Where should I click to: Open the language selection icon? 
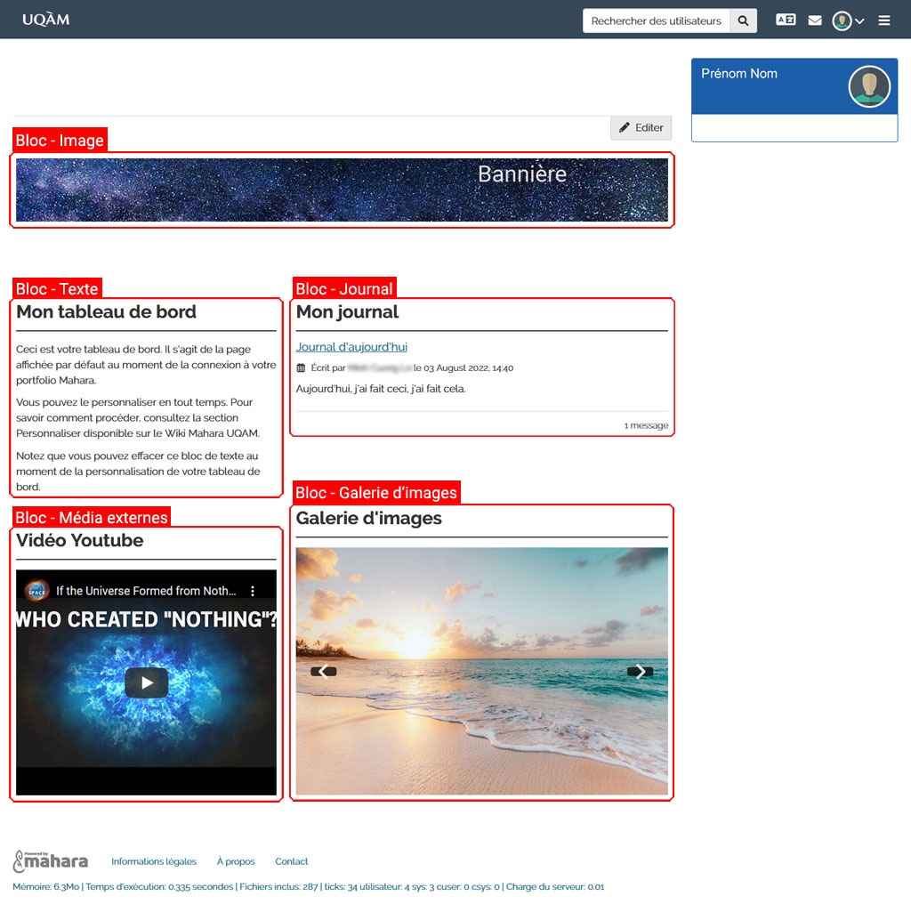pyautogui.click(x=786, y=20)
